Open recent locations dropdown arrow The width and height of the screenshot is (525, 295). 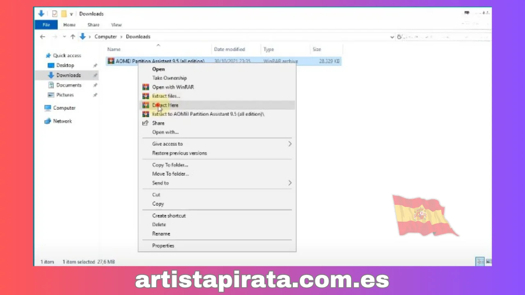point(64,36)
